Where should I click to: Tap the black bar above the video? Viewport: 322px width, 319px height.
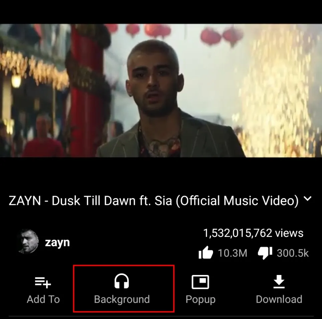pos(161,12)
